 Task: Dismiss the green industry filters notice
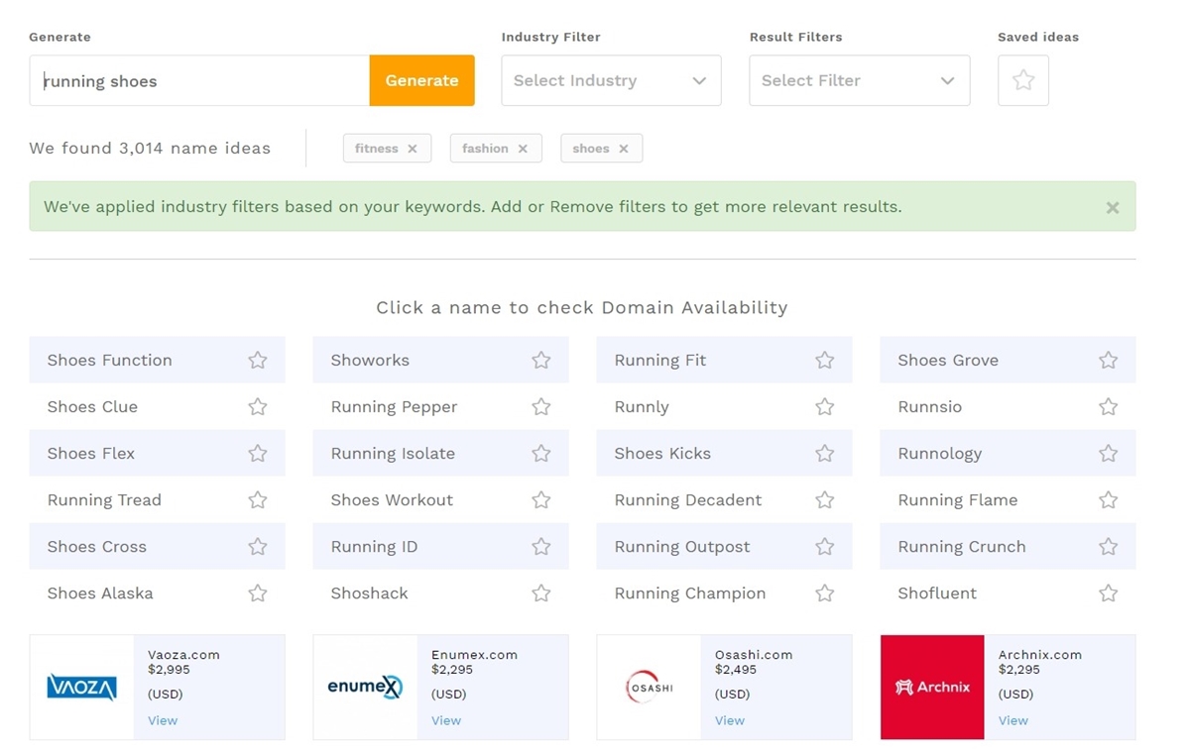[x=1113, y=208]
